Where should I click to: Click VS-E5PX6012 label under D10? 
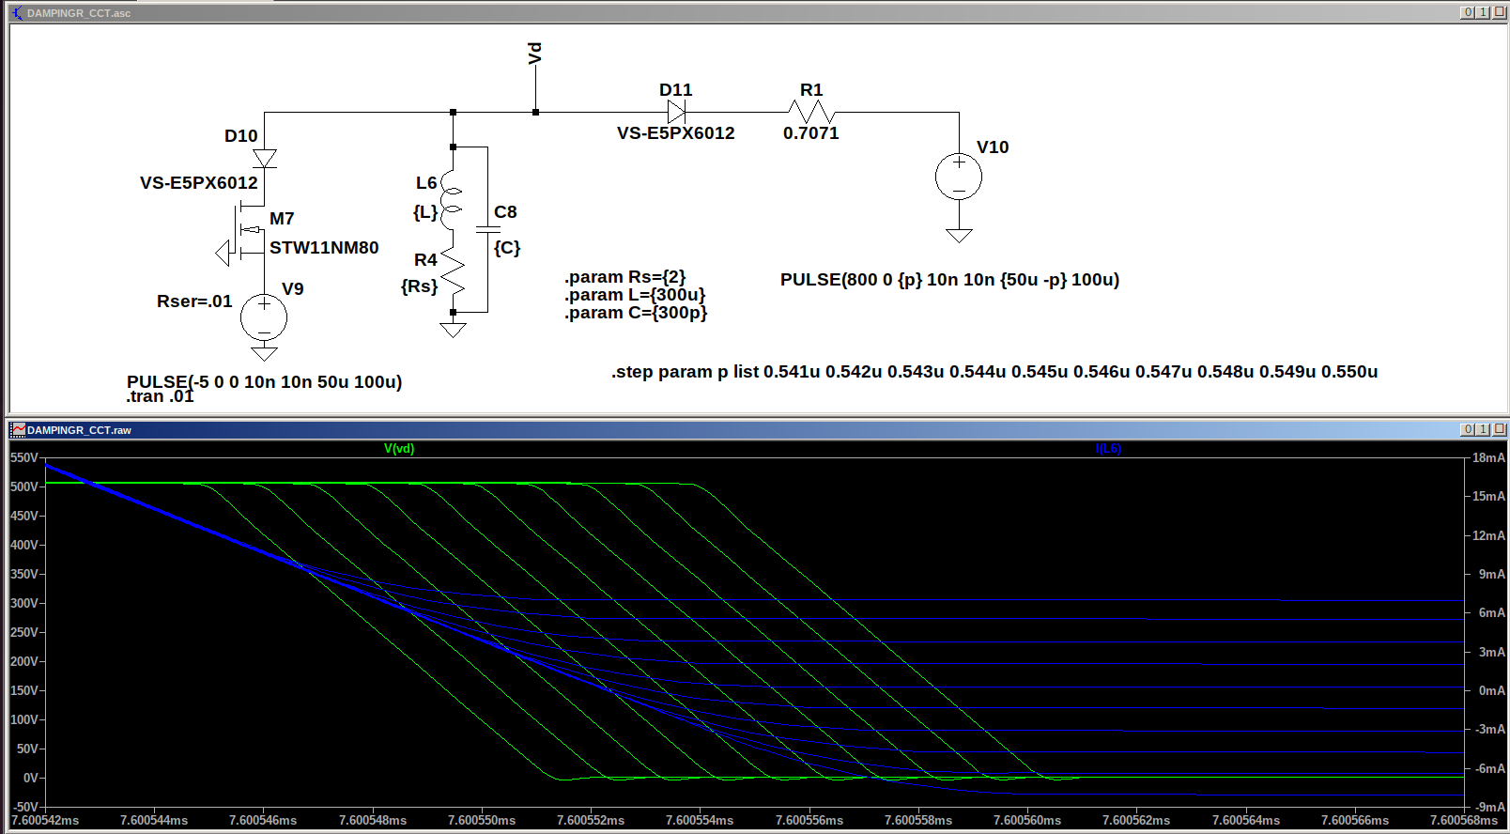coord(199,183)
